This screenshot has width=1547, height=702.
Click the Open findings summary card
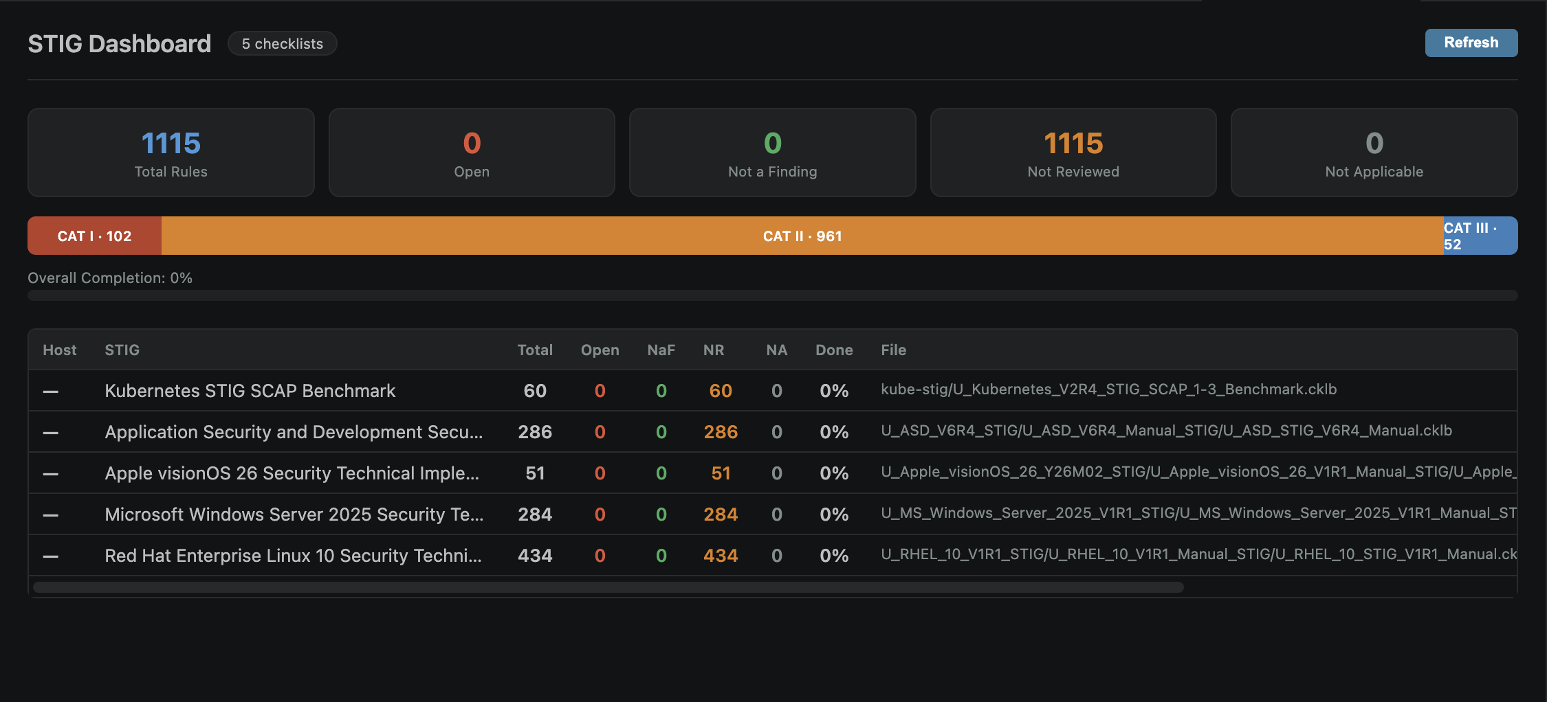pyautogui.click(x=471, y=152)
